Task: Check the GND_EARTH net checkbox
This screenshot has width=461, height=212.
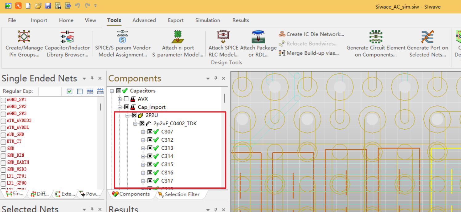Action: pyautogui.click(x=3, y=163)
